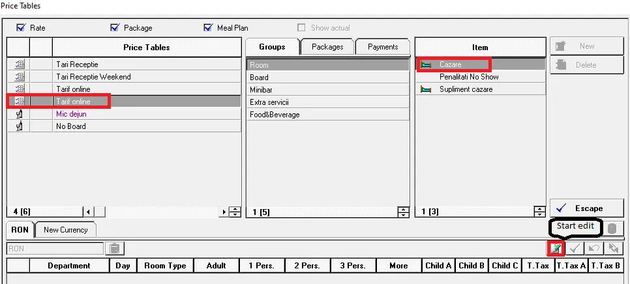Select the Minibar group
Screen dimensions: 630x284
coord(328,90)
